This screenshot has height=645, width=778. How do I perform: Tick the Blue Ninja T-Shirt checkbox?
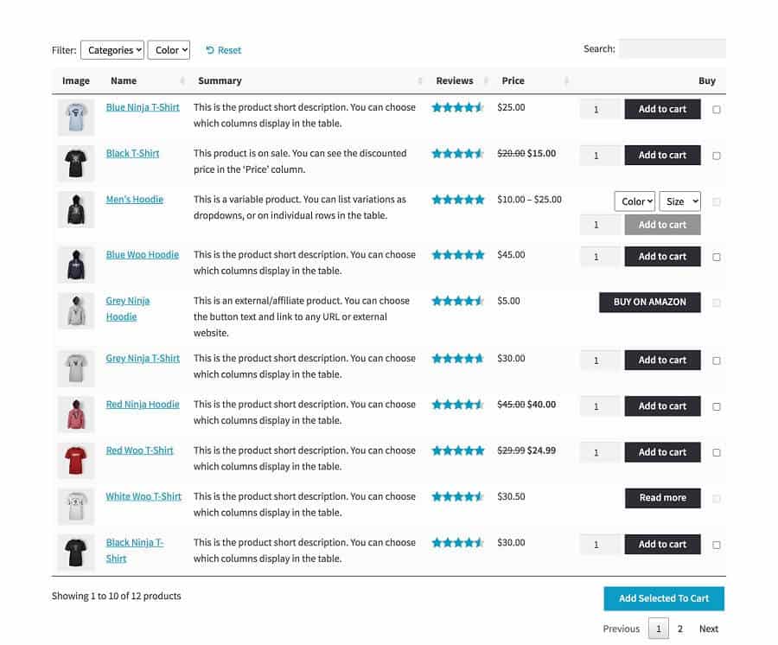[717, 110]
